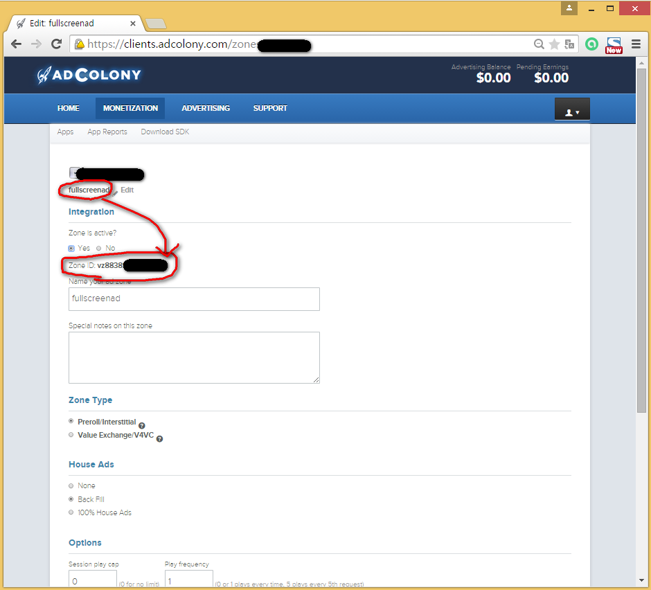Click the translate icon in the address bar
The width and height of the screenshot is (651, 590).
[569, 44]
